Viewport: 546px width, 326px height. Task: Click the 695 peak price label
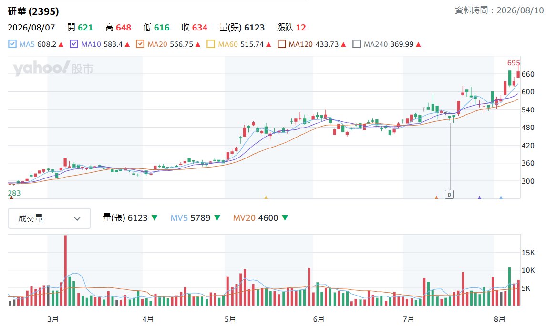(x=514, y=63)
